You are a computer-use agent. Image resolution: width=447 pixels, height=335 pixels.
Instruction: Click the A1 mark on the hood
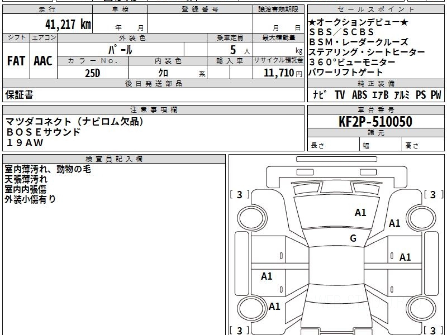click(361, 213)
